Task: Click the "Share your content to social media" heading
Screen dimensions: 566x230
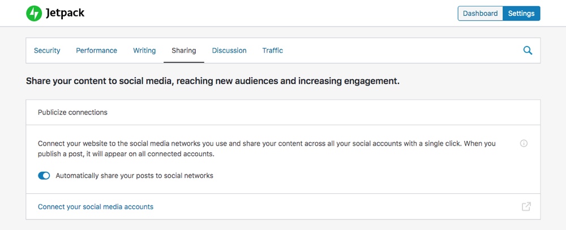Action: click(x=213, y=81)
